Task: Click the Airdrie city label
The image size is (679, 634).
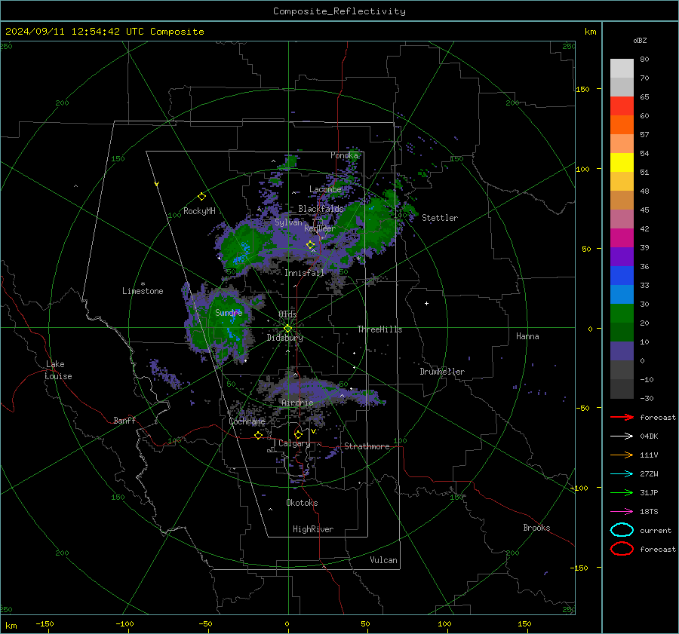Action: point(297,403)
